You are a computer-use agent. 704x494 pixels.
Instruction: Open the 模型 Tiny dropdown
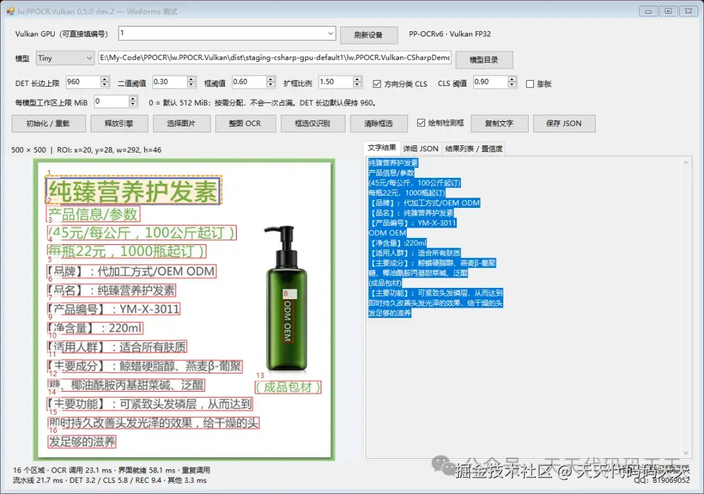[x=65, y=58]
